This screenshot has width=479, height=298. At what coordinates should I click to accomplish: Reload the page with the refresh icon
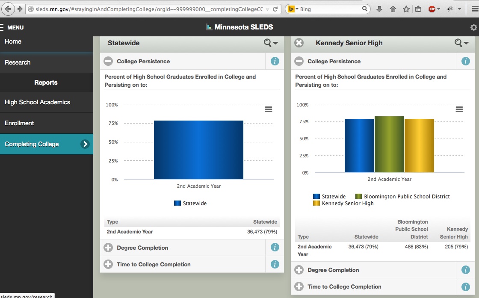click(275, 9)
